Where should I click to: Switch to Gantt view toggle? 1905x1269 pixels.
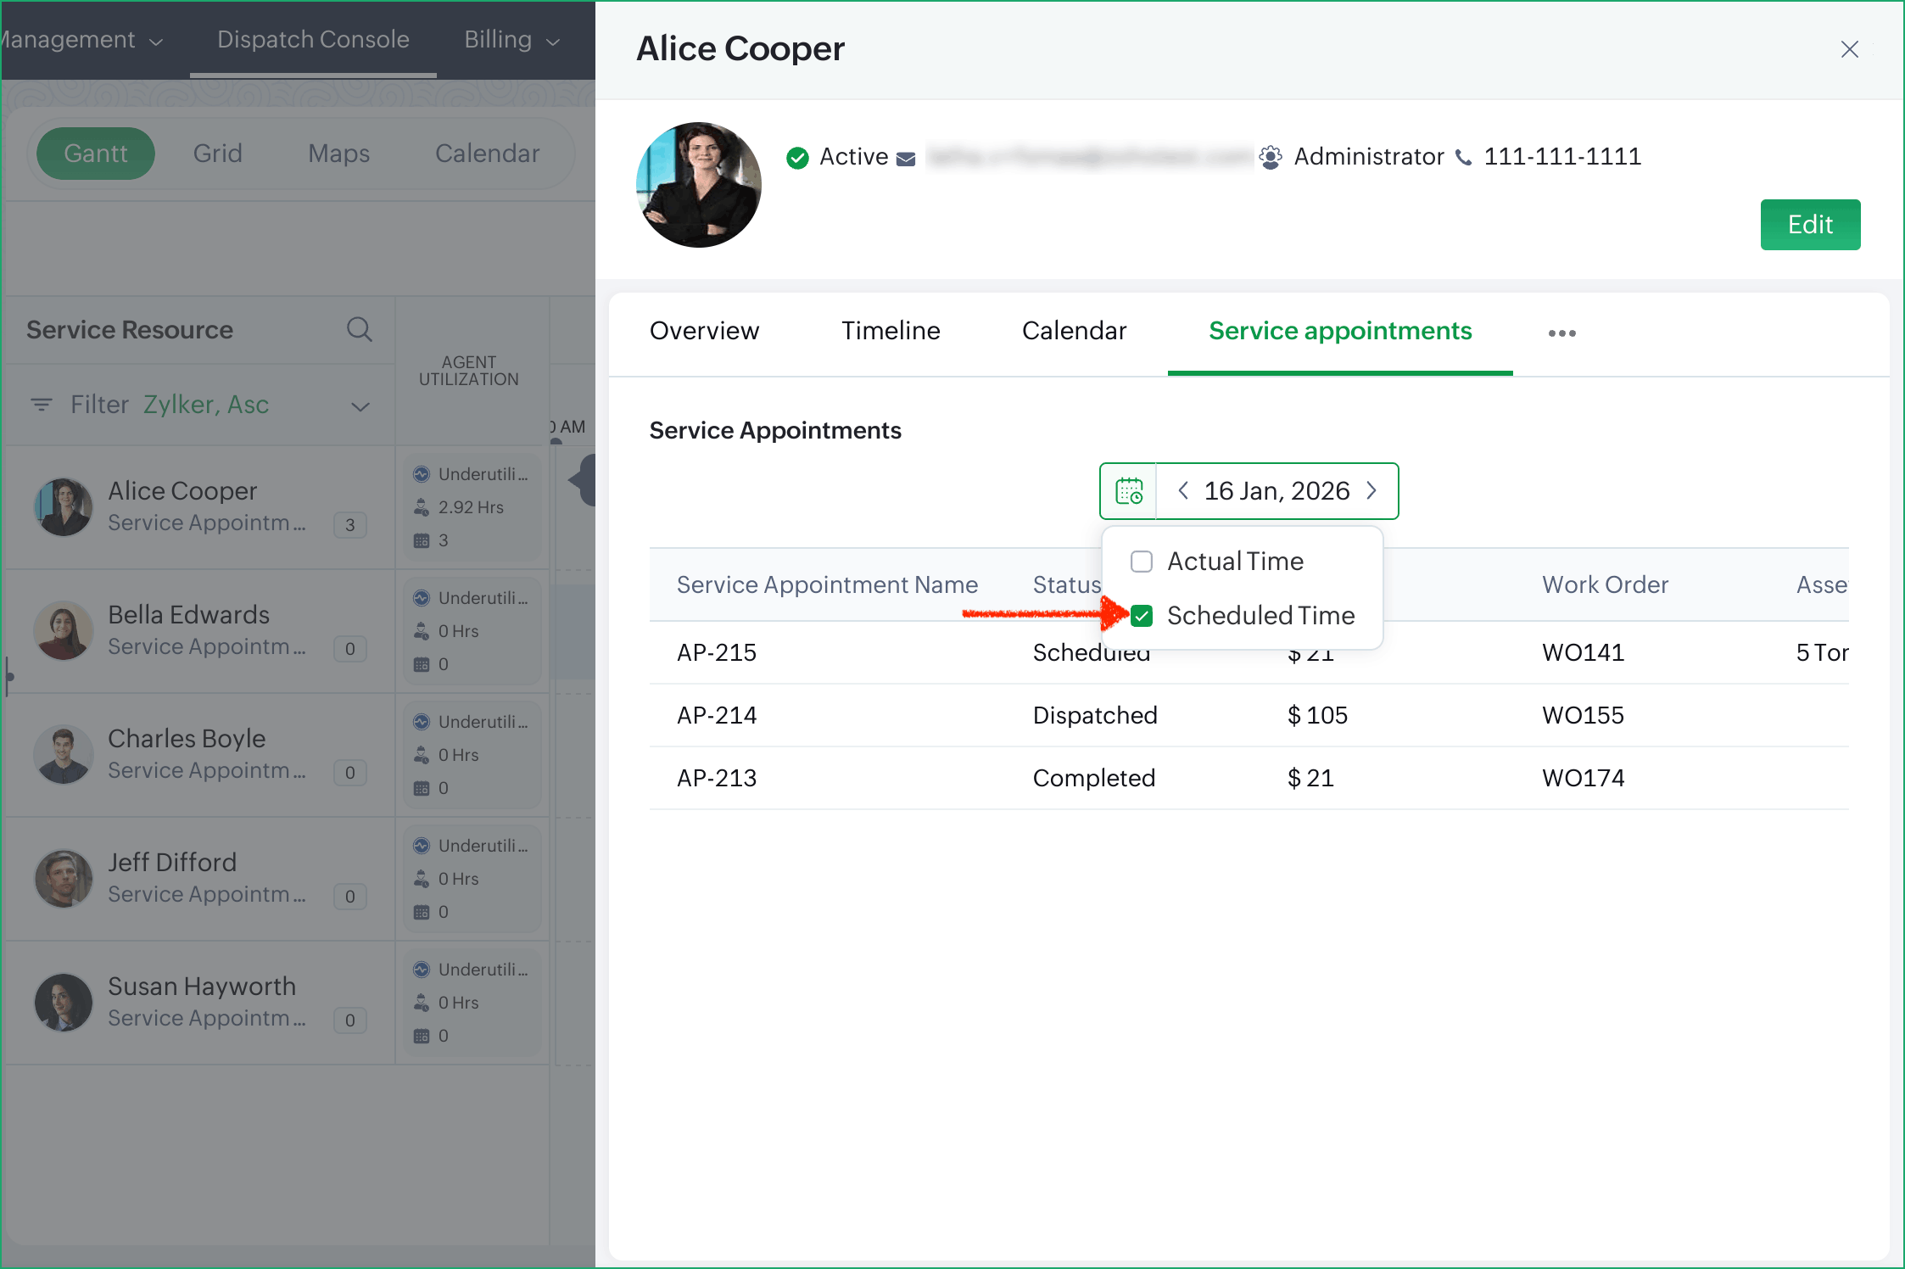pos(96,154)
